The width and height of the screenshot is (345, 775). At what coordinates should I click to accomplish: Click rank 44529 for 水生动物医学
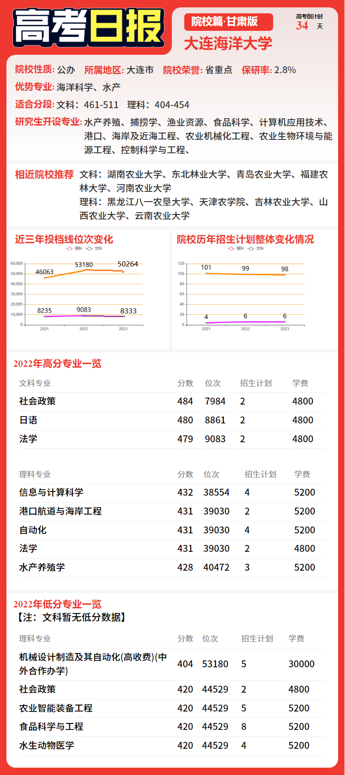215,746
